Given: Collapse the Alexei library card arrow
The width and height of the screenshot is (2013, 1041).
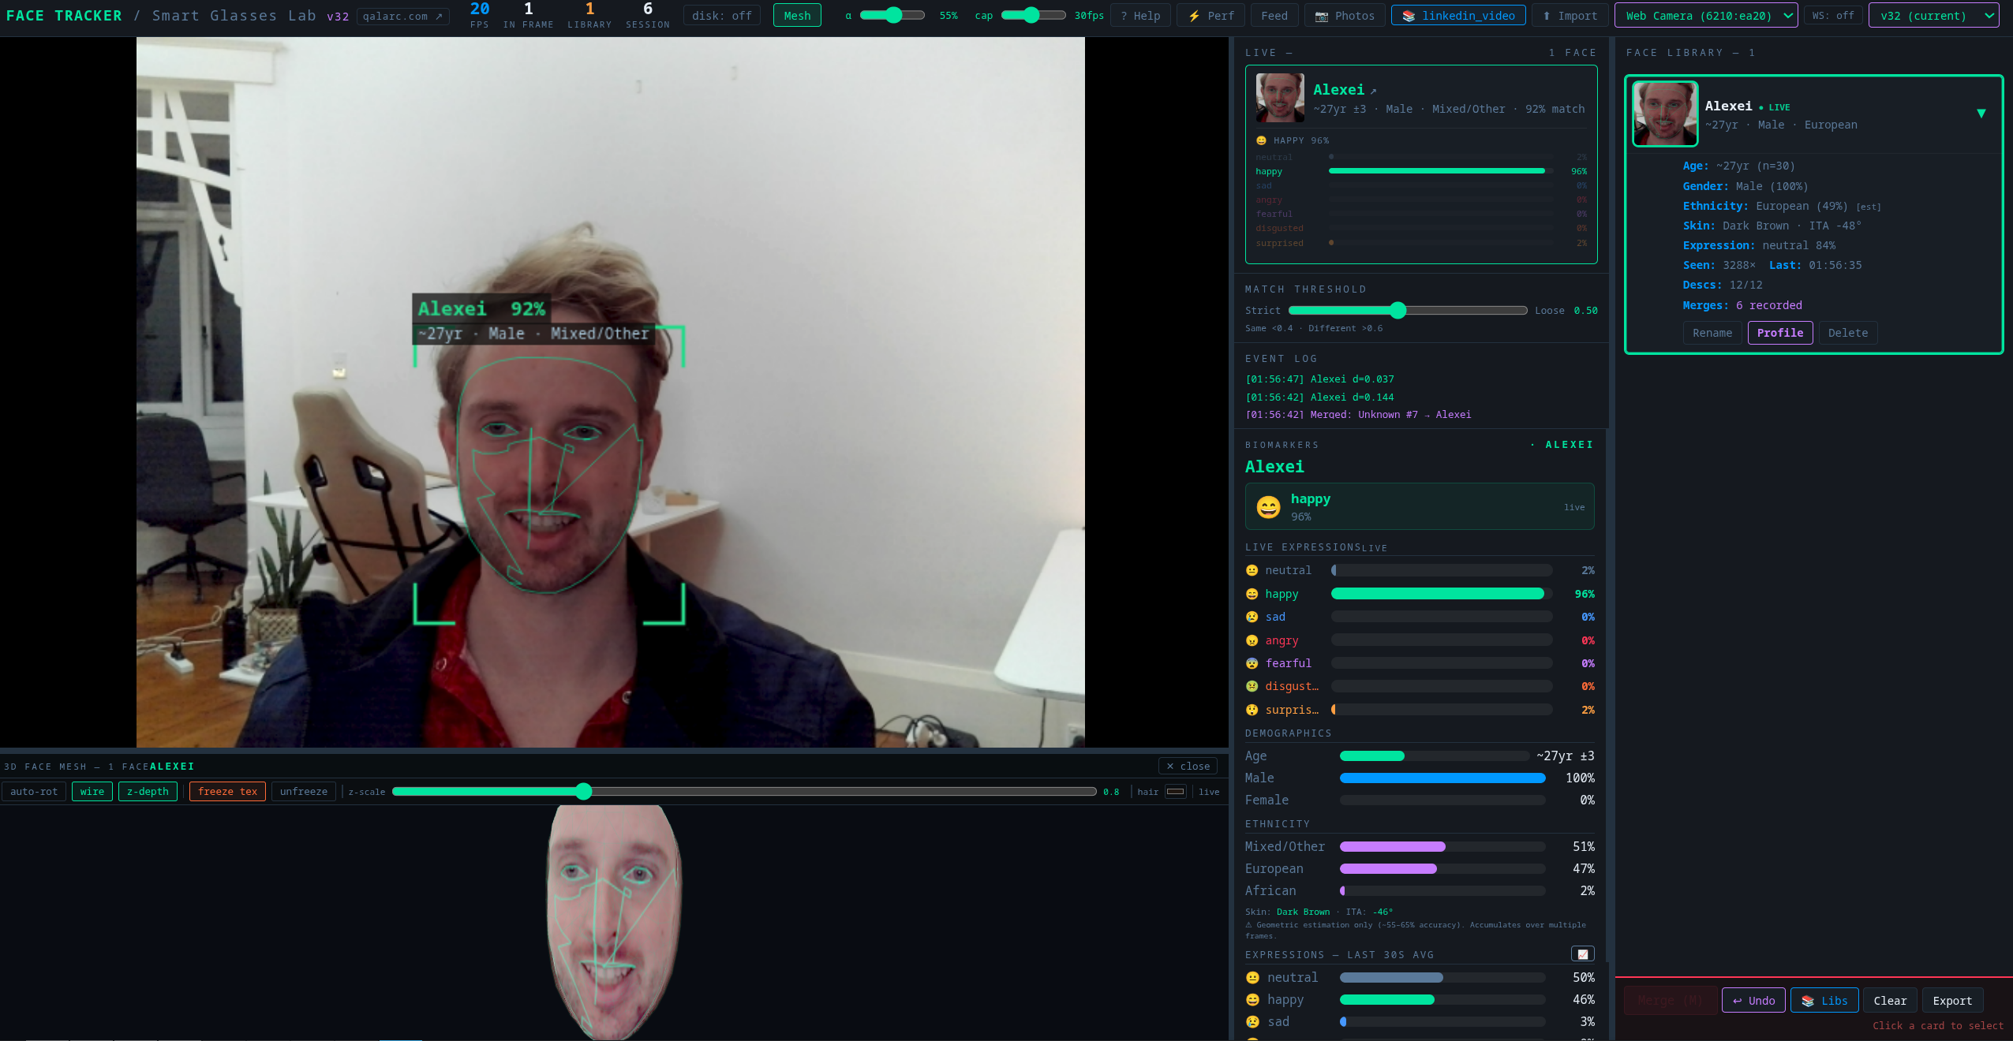Looking at the screenshot, I should pos(1981,114).
